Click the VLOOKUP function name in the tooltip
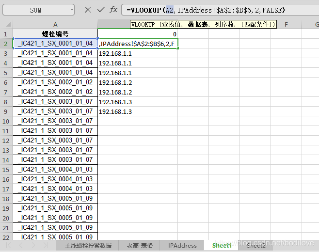This screenshot has height=252, width=319. point(143,24)
